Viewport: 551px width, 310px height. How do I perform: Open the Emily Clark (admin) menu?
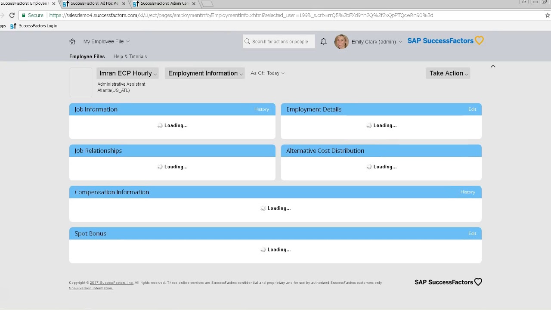377,42
